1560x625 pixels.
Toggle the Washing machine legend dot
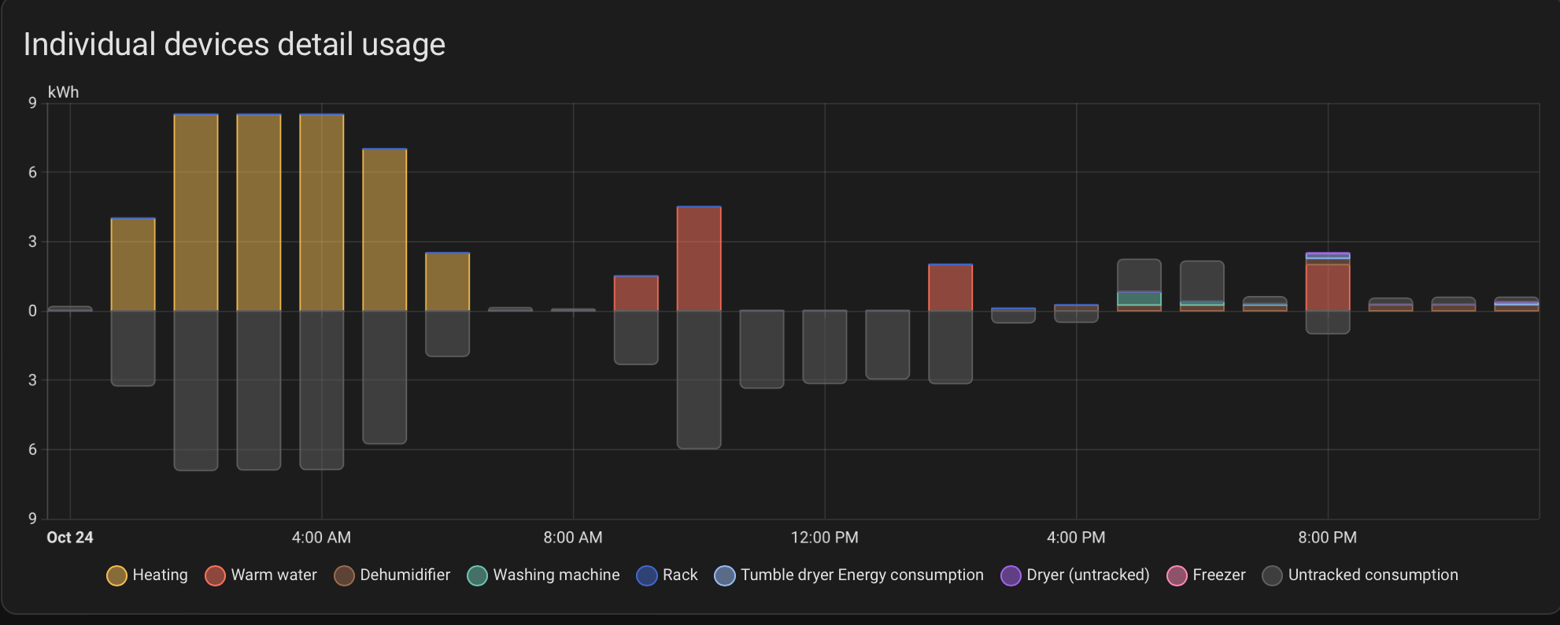click(x=477, y=576)
